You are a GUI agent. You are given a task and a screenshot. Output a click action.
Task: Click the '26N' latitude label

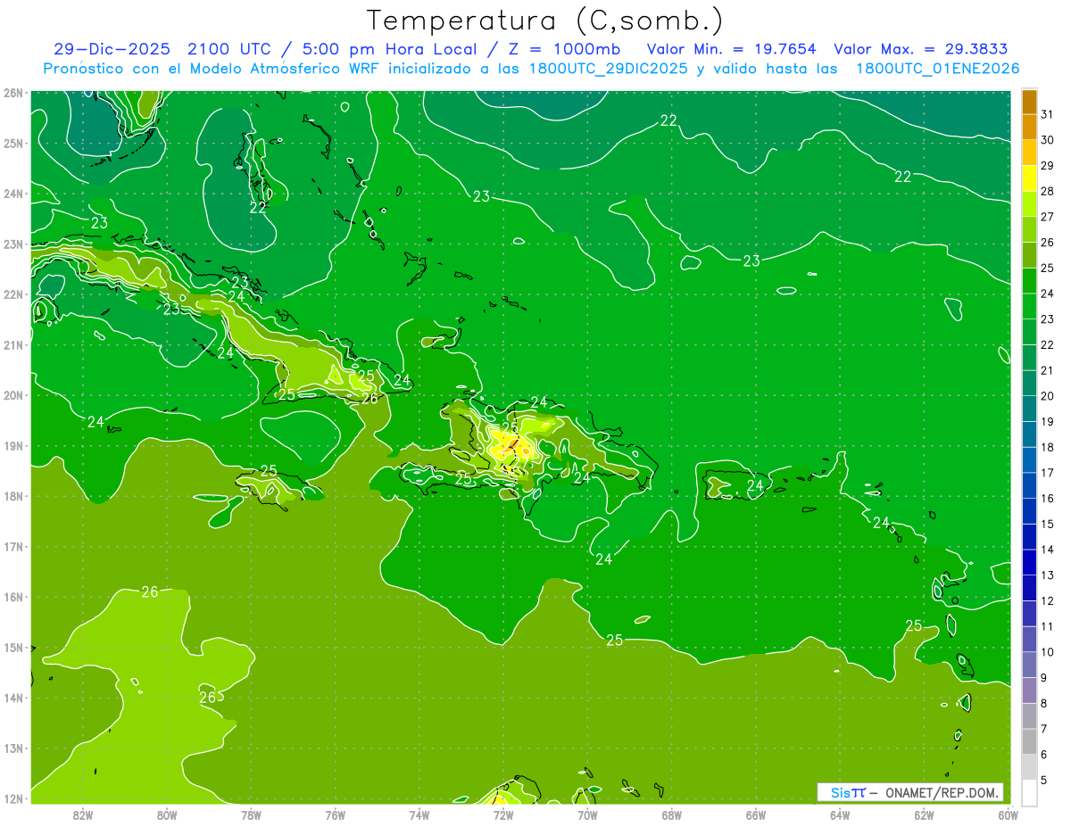pyautogui.click(x=13, y=93)
